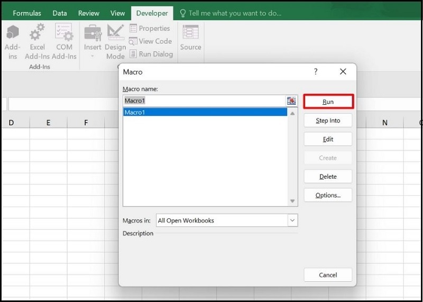Open the Review ribbon tab

coord(88,13)
